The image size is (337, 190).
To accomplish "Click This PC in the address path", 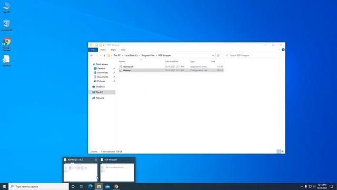I will [x=117, y=55].
